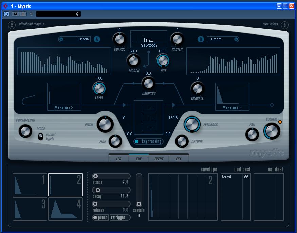Toggle the retrigger button

tap(120, 217)
